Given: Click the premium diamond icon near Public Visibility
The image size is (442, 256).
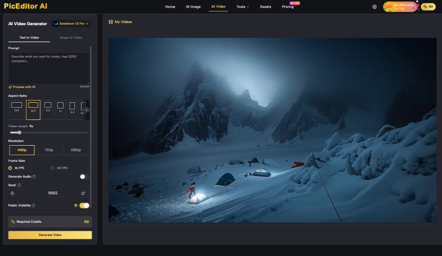Looking at the screenshot, I should pyautogui.click(x=76, y=206).
